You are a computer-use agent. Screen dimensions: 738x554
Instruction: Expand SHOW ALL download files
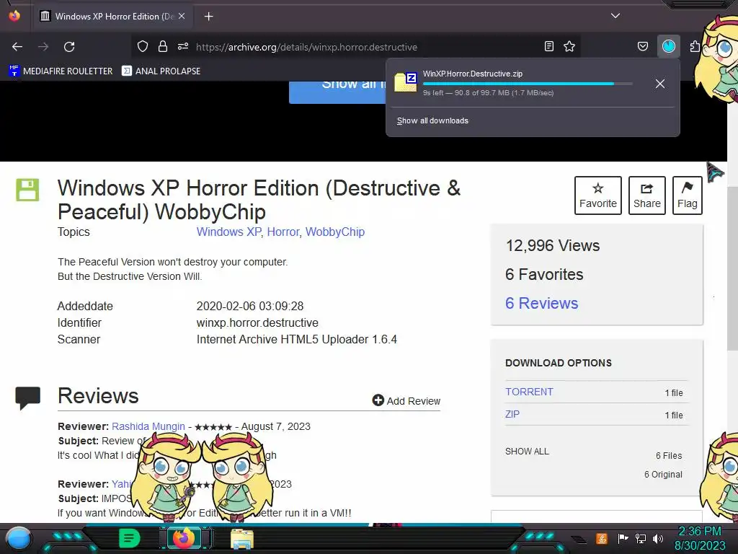point(527,452)
